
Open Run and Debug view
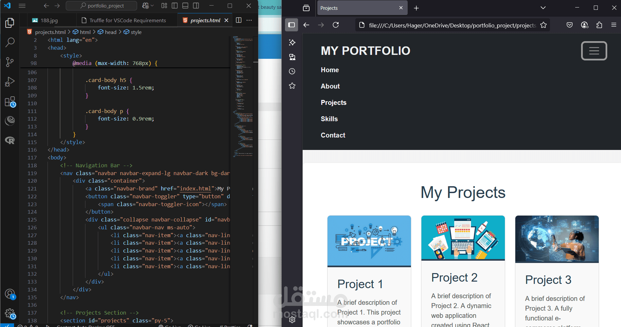[x=10, y=81]
